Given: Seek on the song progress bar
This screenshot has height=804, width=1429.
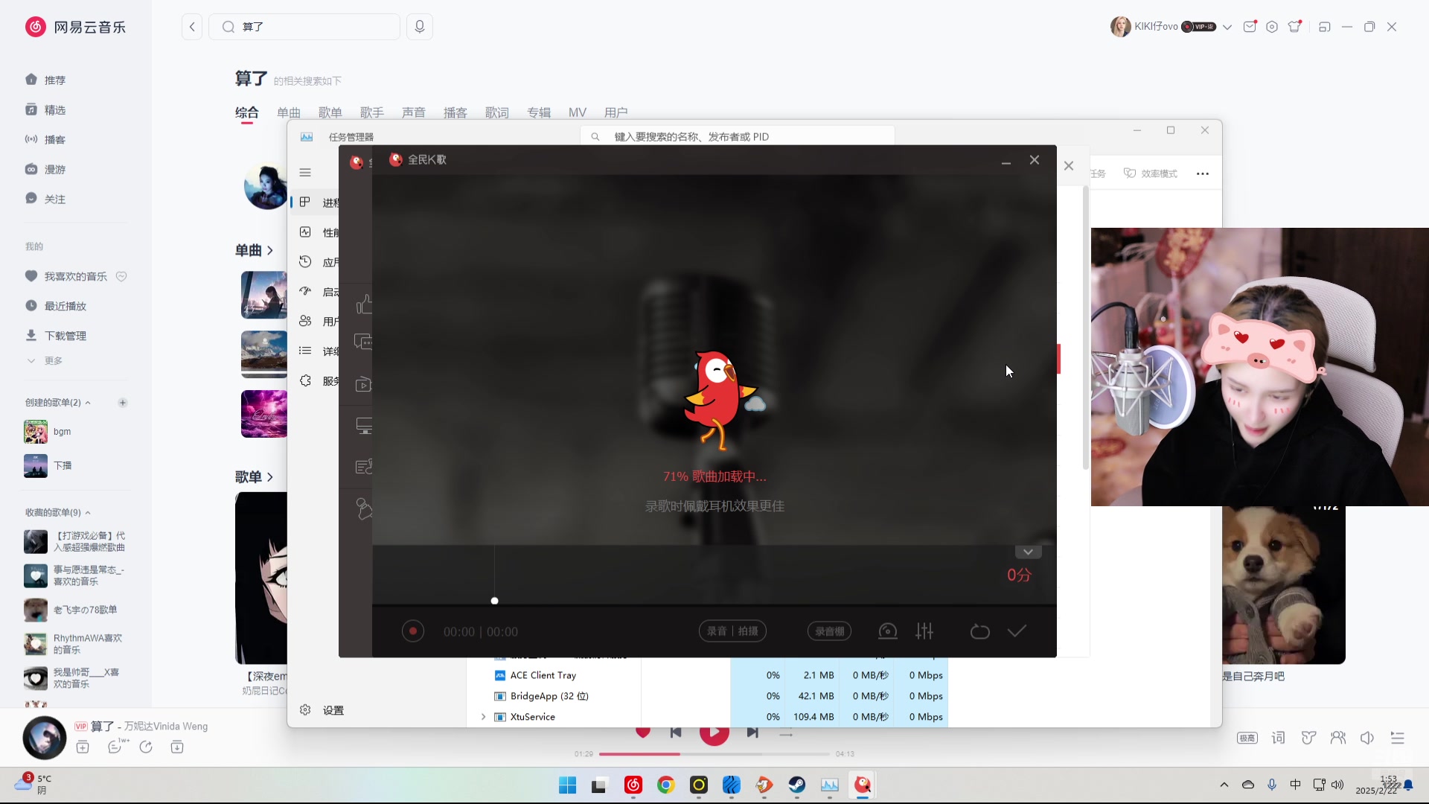Looking at the screenshot, I should pyautogui.click(x=714, y=754).
